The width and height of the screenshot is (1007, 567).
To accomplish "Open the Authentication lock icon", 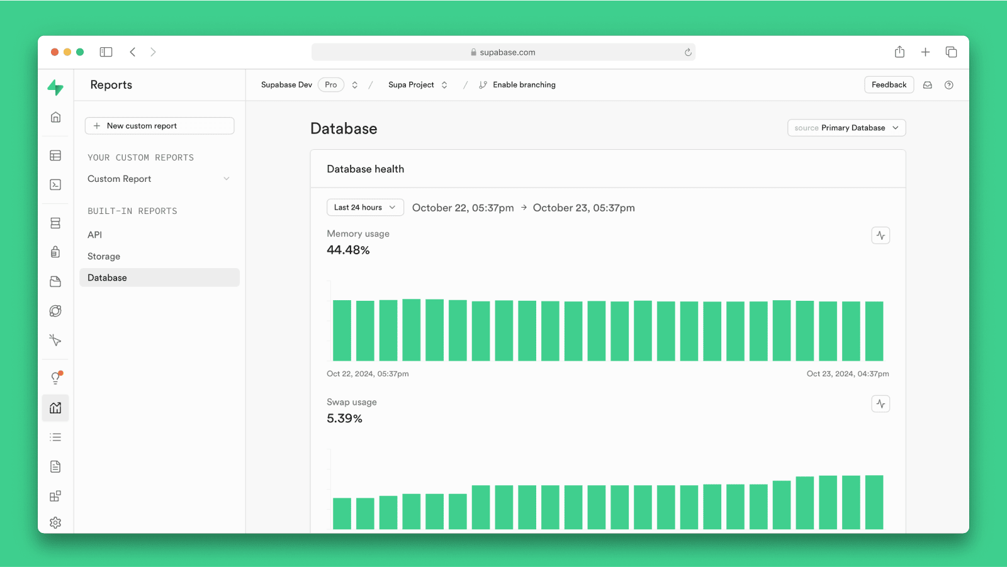I will click(55, 252).
